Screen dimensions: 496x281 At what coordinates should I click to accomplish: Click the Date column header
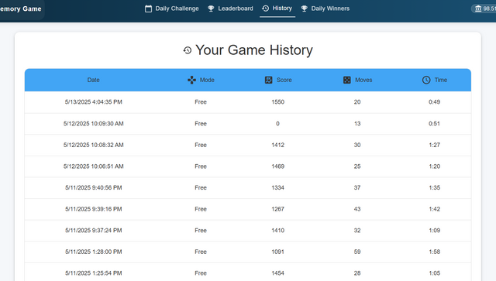[x=93, y=80]
